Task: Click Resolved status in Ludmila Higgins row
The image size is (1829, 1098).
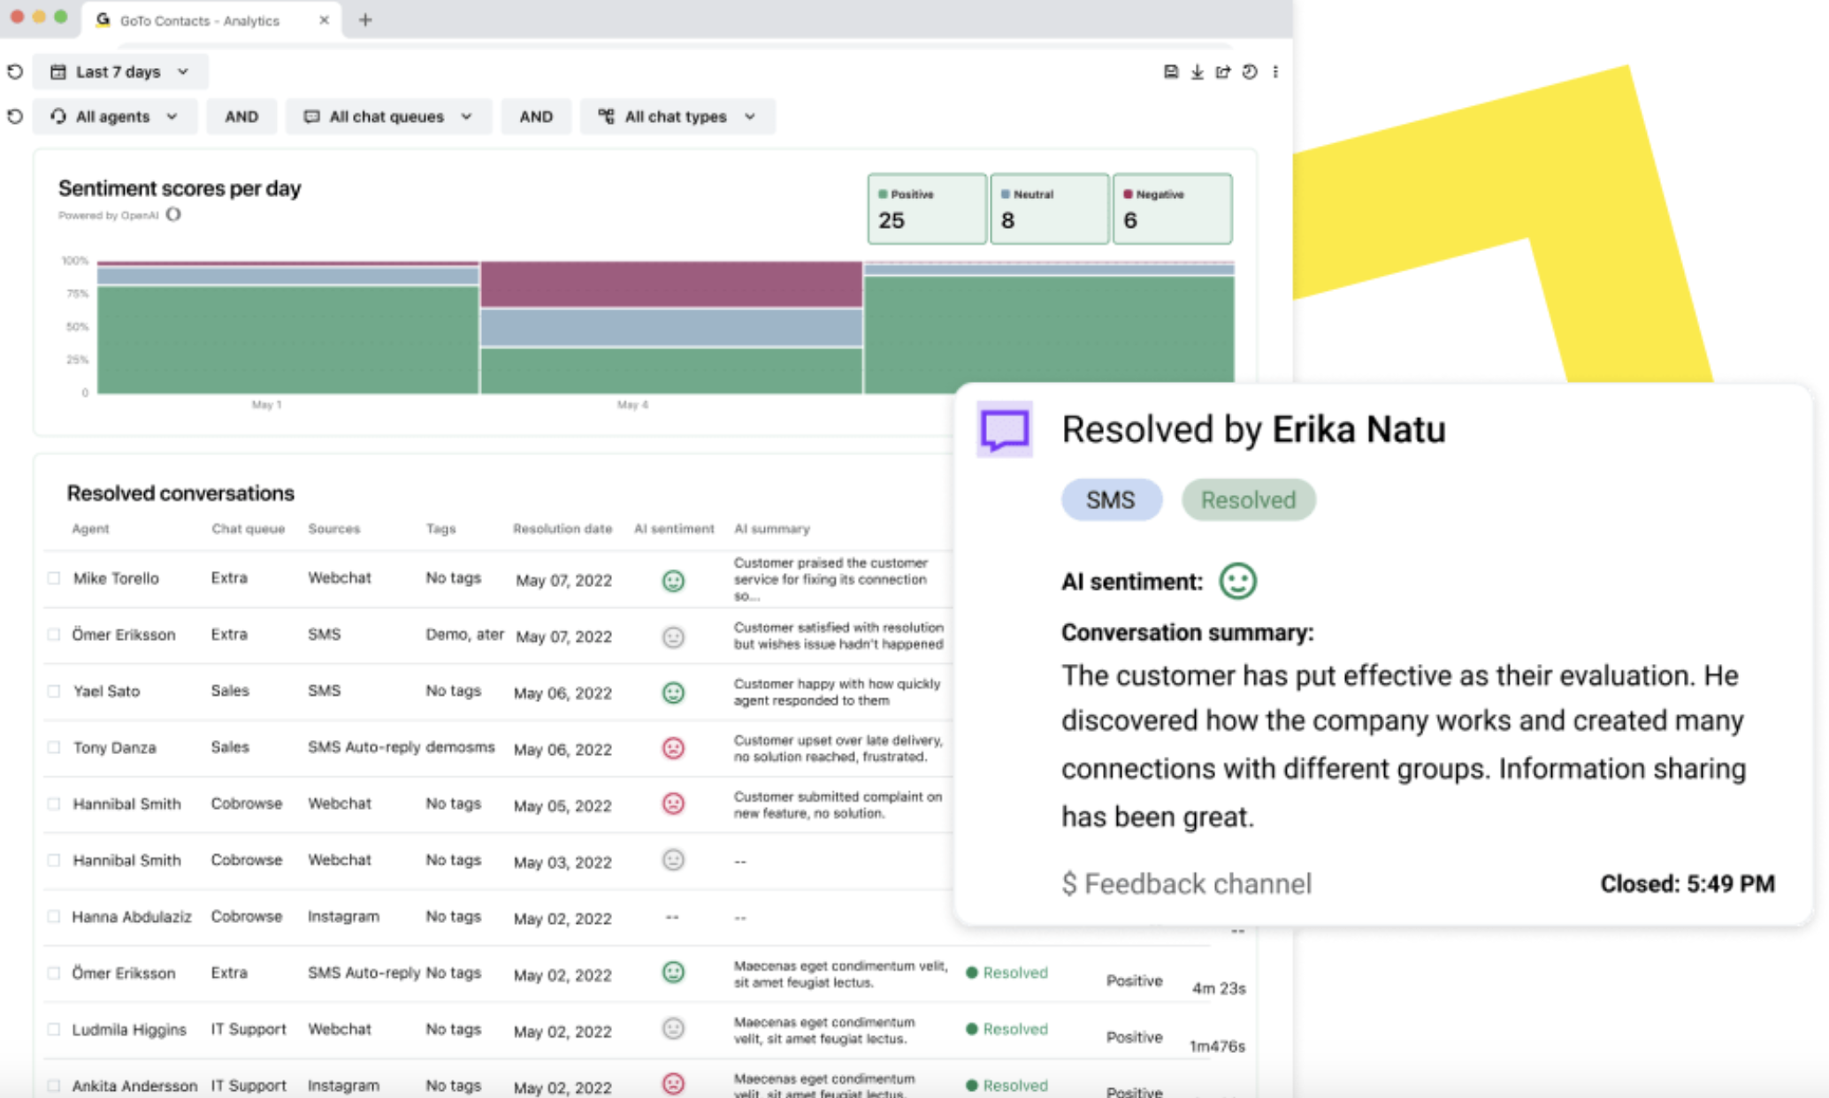Action: pos(1007,1029)
